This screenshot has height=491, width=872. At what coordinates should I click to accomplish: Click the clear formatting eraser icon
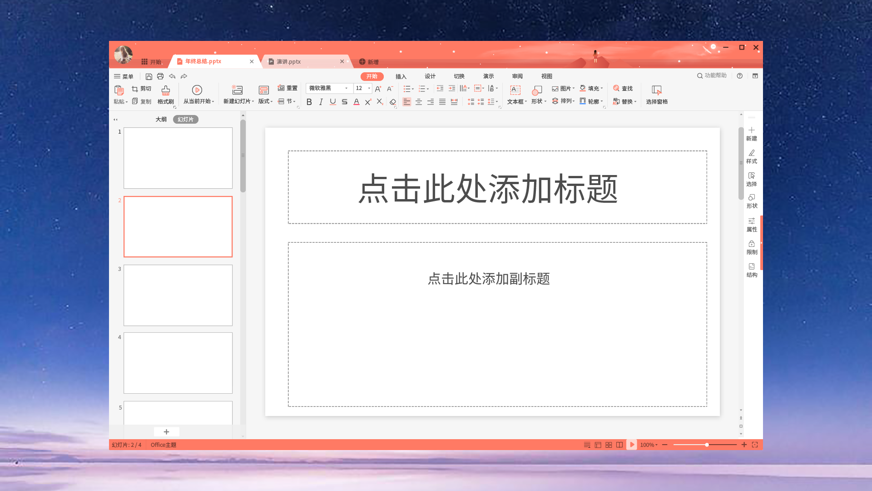coord(393,102)
